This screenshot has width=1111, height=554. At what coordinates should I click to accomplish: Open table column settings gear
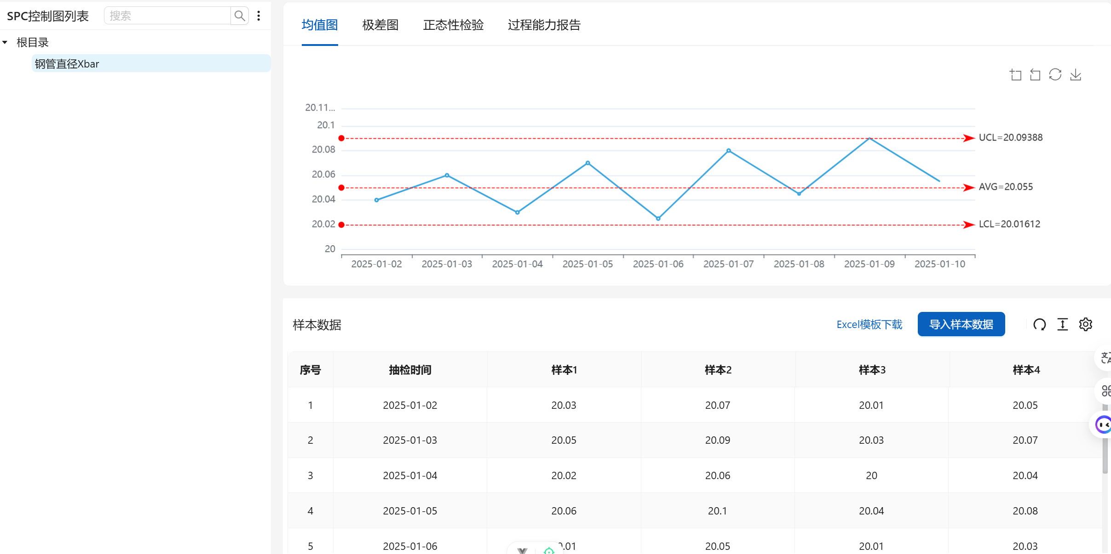[x=1085, y=325]
